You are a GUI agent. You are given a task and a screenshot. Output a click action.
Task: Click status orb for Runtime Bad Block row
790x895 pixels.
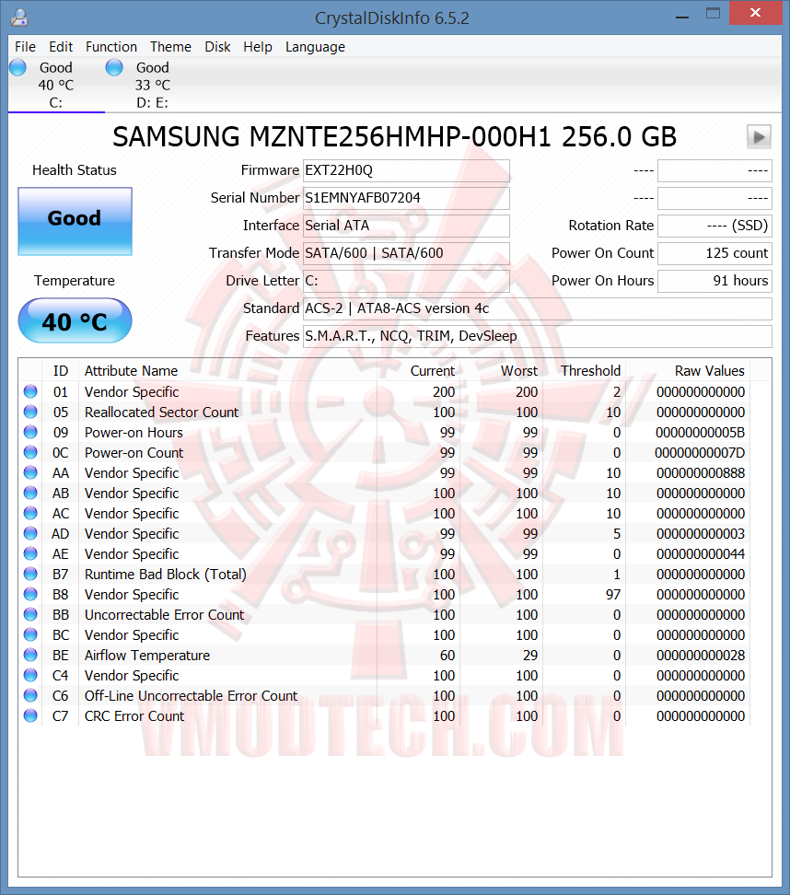[x=30, y=574]
